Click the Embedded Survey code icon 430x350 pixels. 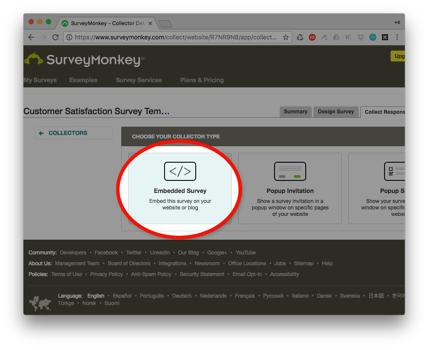[x=180, y=171]
